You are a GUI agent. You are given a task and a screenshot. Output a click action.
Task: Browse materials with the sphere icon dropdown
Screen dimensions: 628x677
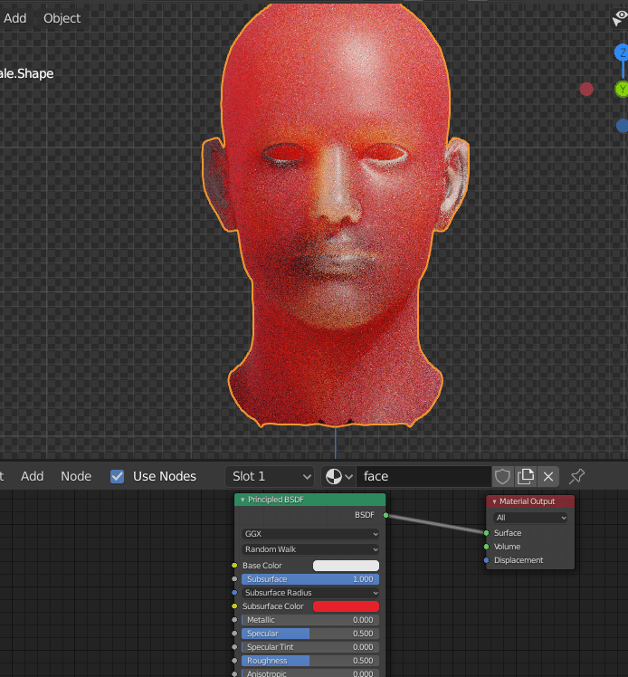coord(338,477)
